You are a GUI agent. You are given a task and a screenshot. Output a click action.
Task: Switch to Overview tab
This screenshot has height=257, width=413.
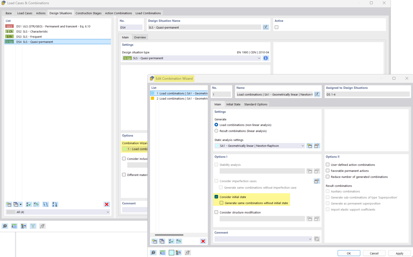[140, 37]
